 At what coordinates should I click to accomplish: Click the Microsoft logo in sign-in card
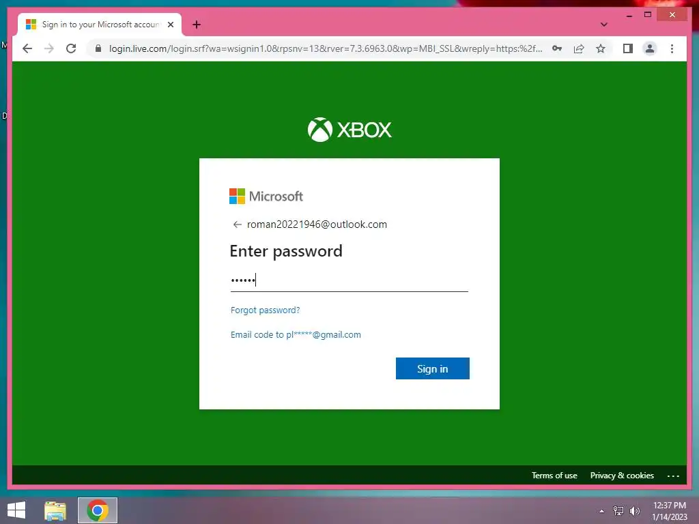(266, 196)
